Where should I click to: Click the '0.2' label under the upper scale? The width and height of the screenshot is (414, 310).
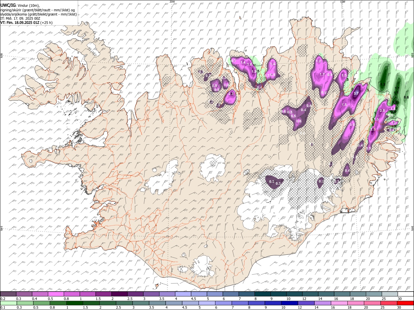pos(3,299)
